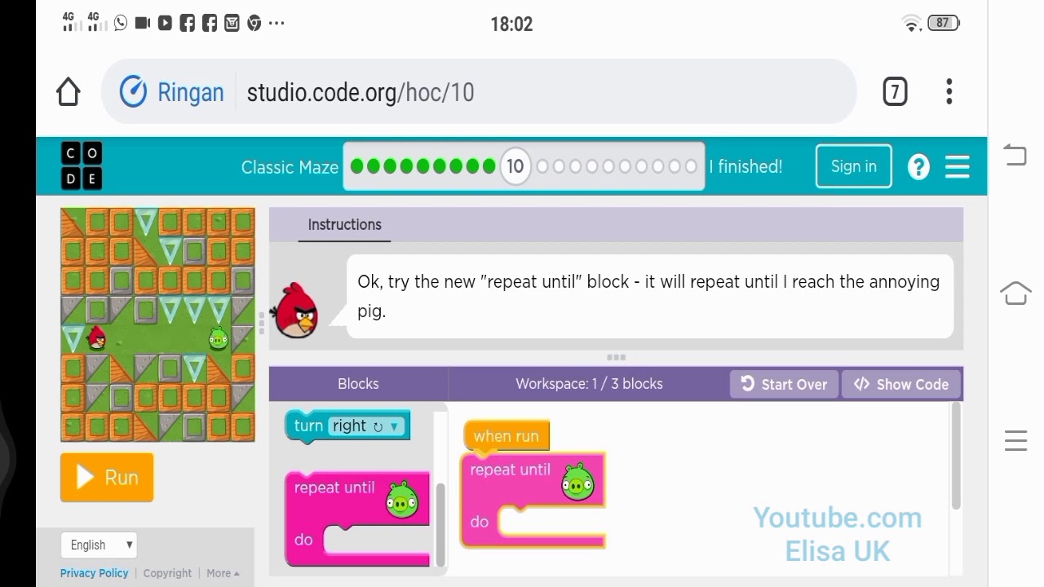Click Start Over button
The height and width of the screenshot is (587, 1044).
[x=784, y=384]
